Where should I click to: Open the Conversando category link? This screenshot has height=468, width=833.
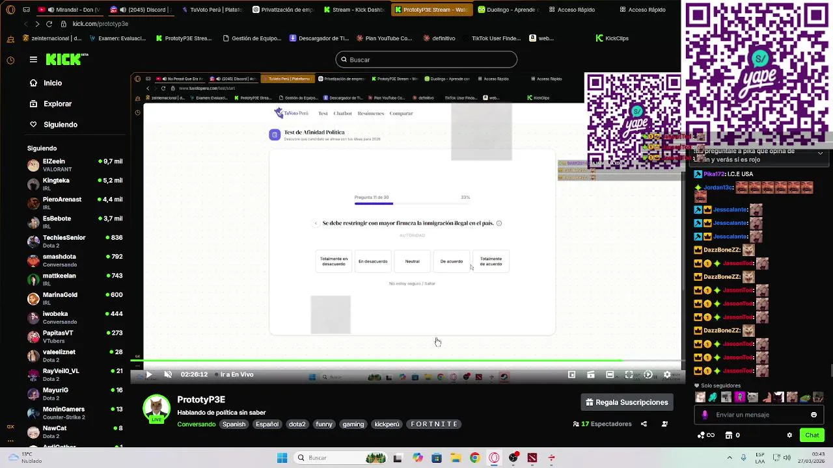click(197, 424)
